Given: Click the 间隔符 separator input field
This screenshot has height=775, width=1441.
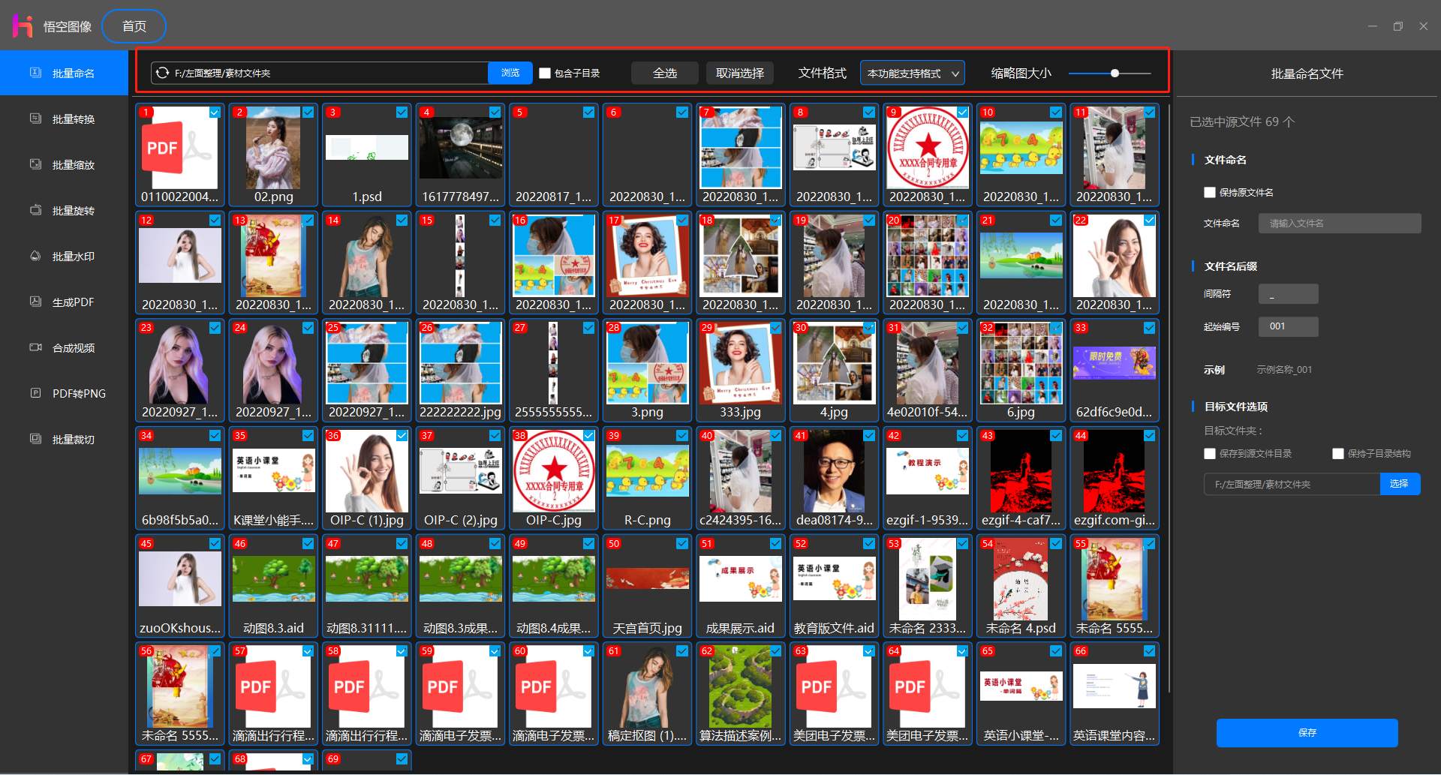Looking at the screenshot, I should point(1288,294).
